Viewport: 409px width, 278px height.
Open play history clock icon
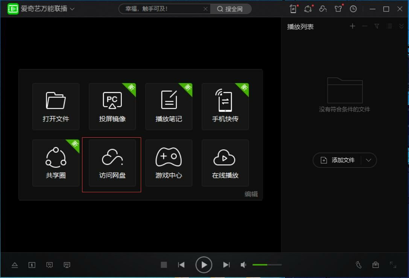coord(353,9)
